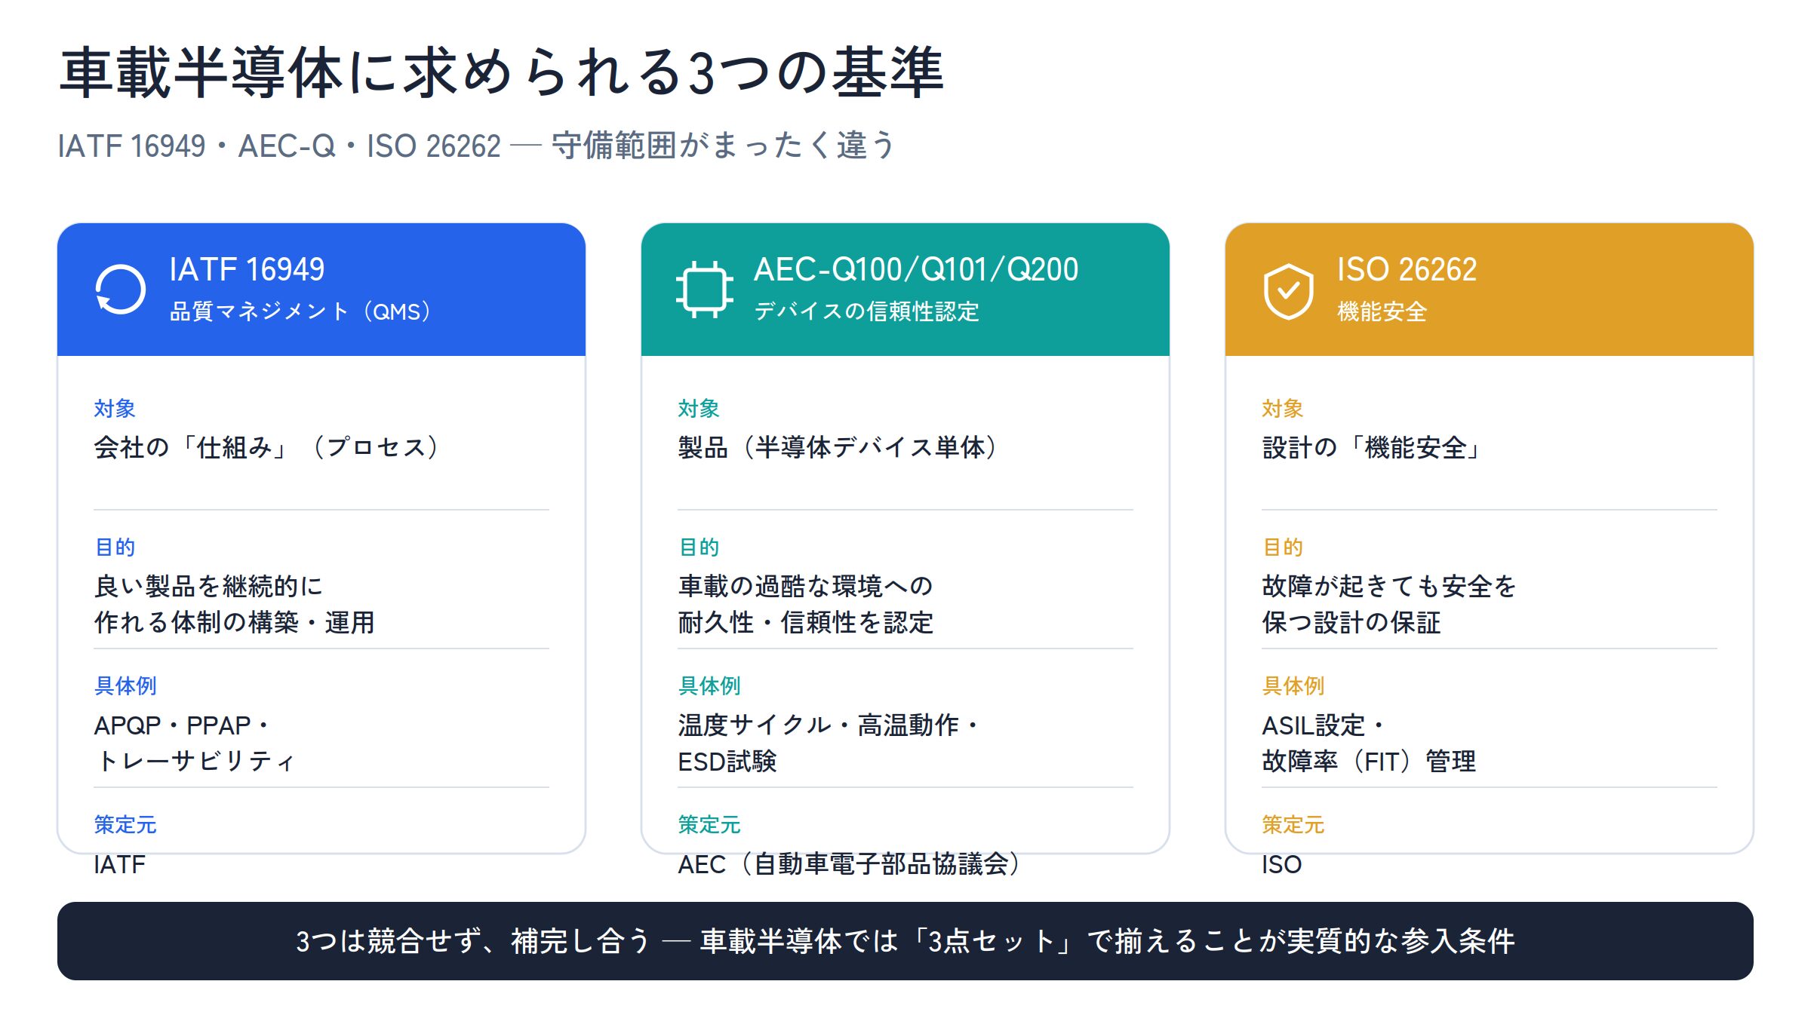This screenshot has width=1811, height=1018.
Task: Select the subtitle beginning IATF 16949・AEC-Q
Action: tap(476, 146)
